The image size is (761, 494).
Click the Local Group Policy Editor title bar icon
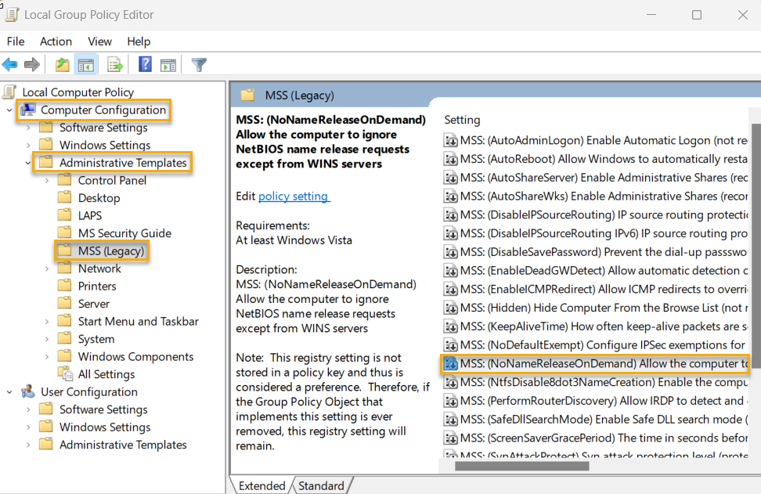tap(11, 14)
